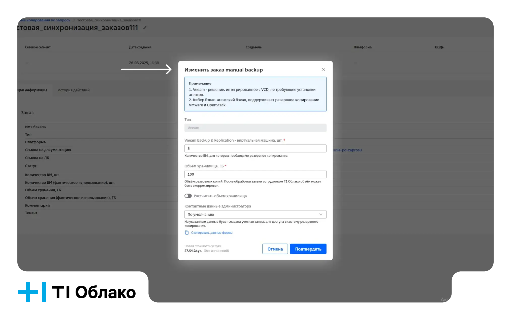Click the 'Тенант' row label
This screenshot has height=320, width=511.
[x=31, y=213]
